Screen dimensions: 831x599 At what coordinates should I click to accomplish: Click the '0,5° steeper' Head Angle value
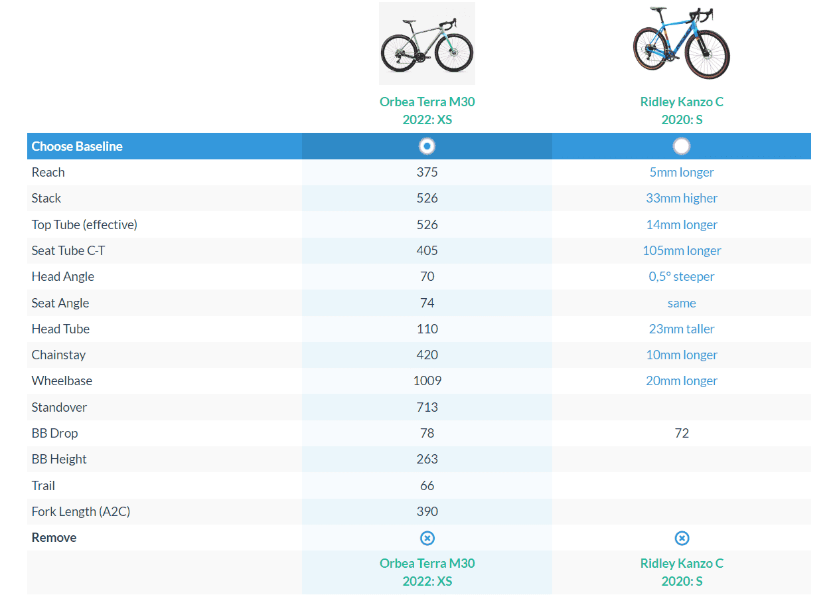[x=682, y=276]
